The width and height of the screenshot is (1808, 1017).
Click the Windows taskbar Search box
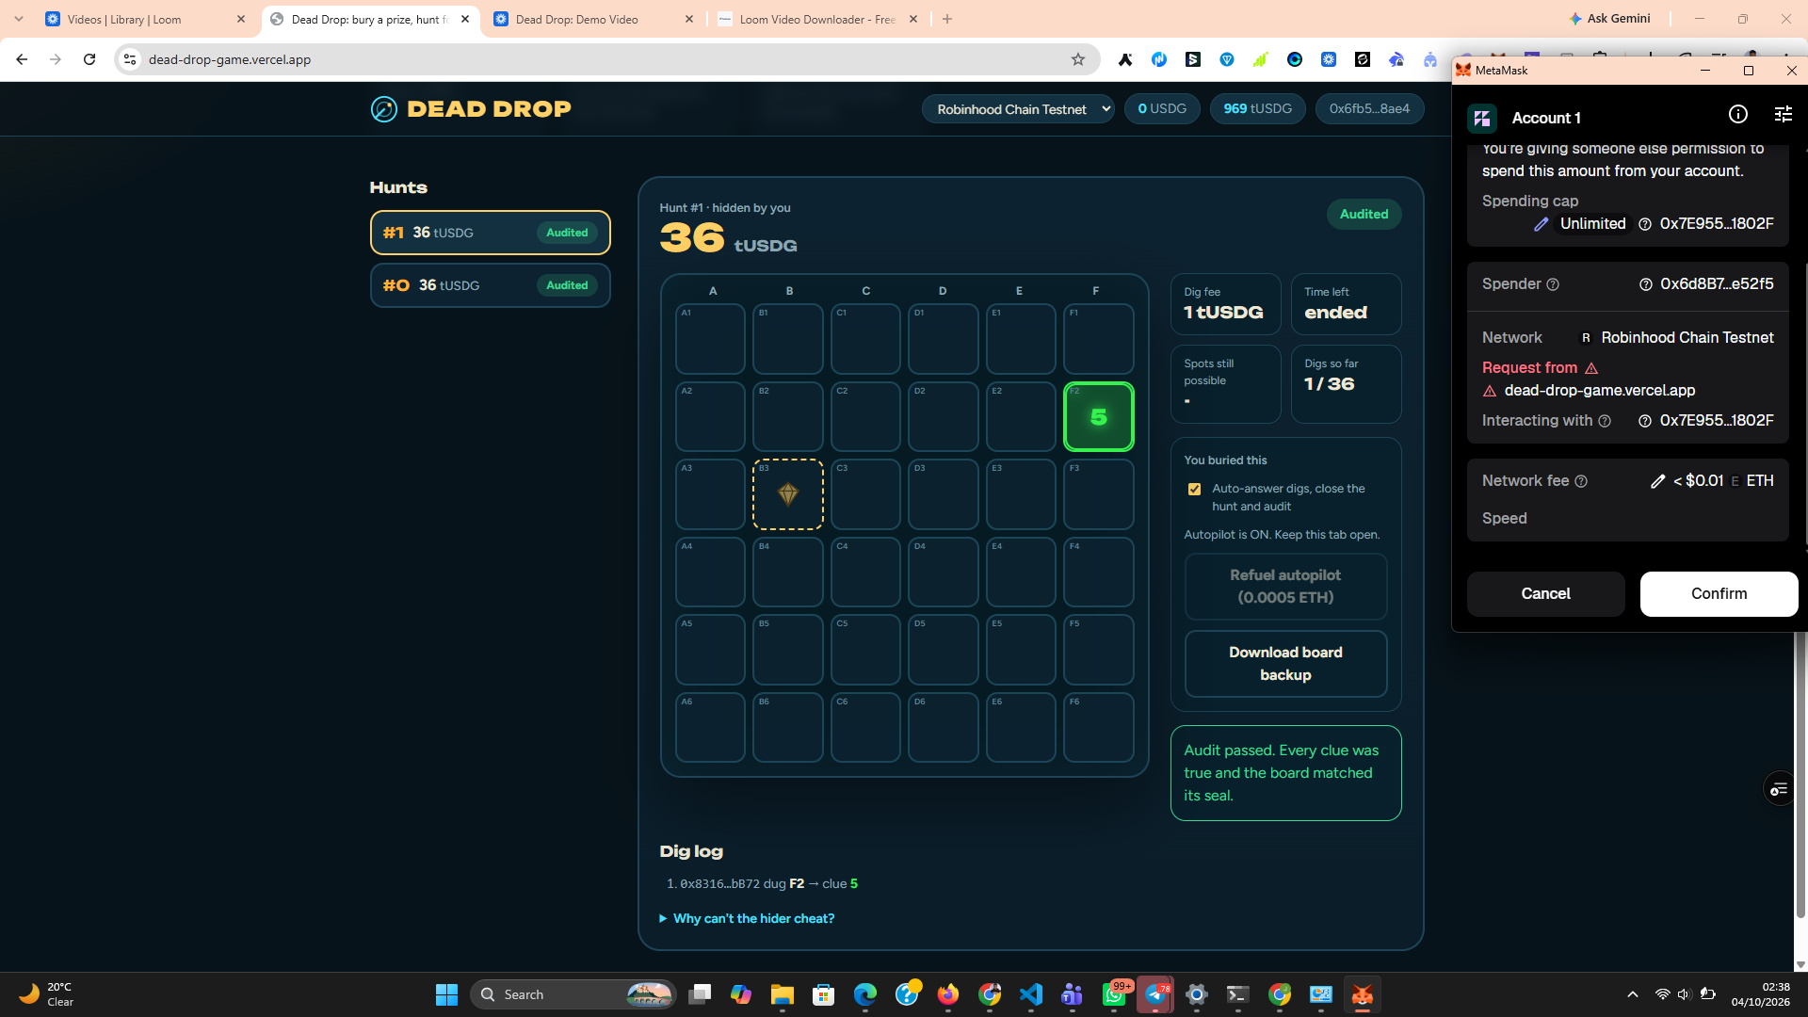click(x=573, y=994)
